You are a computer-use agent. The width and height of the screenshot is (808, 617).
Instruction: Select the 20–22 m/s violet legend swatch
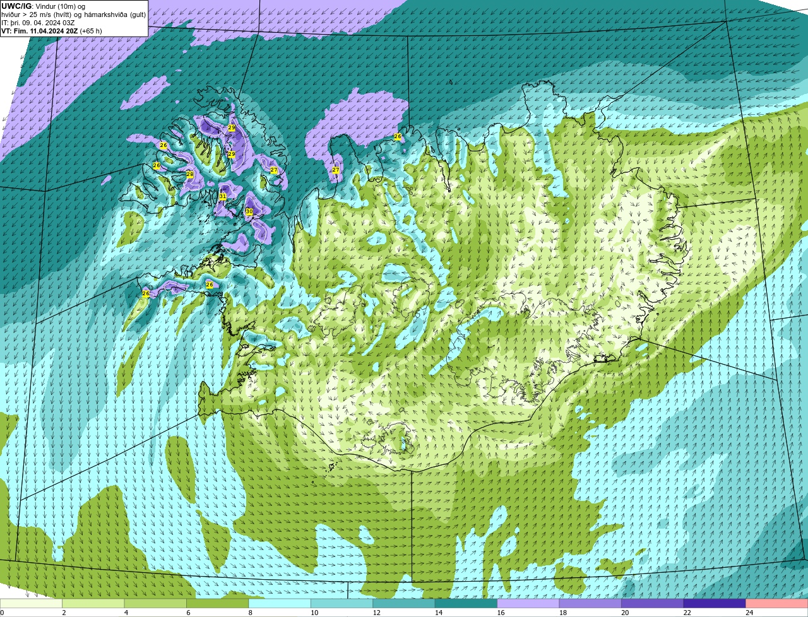click(x=653, y=603)
